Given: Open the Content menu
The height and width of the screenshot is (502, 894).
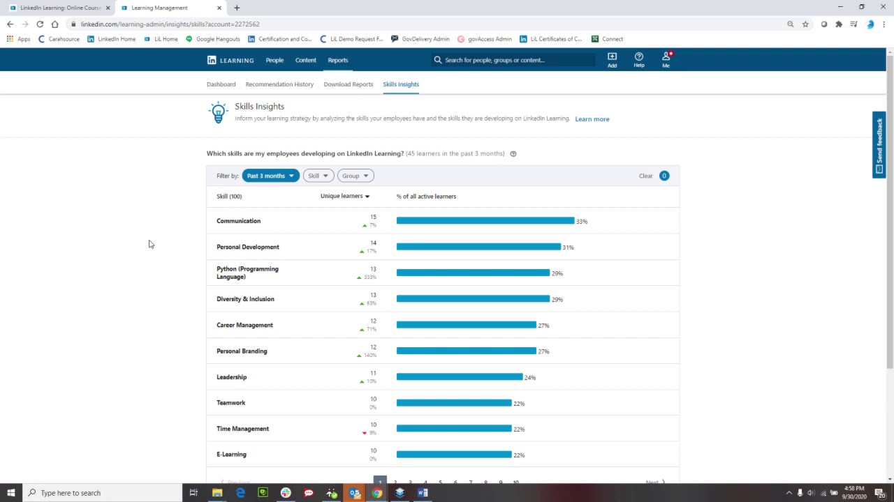Looking at the screenshot, I should click(305, 60).
